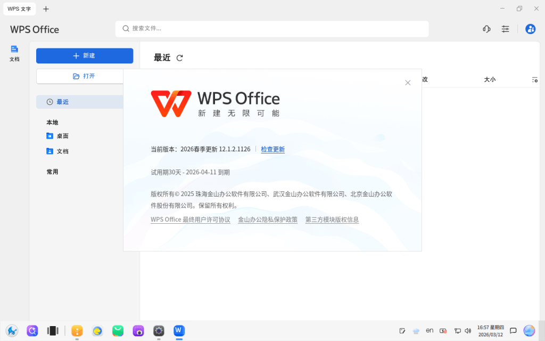The image size is (545, 341).
Task: Open the green app store taskbar icon
Action: [118, 330]
